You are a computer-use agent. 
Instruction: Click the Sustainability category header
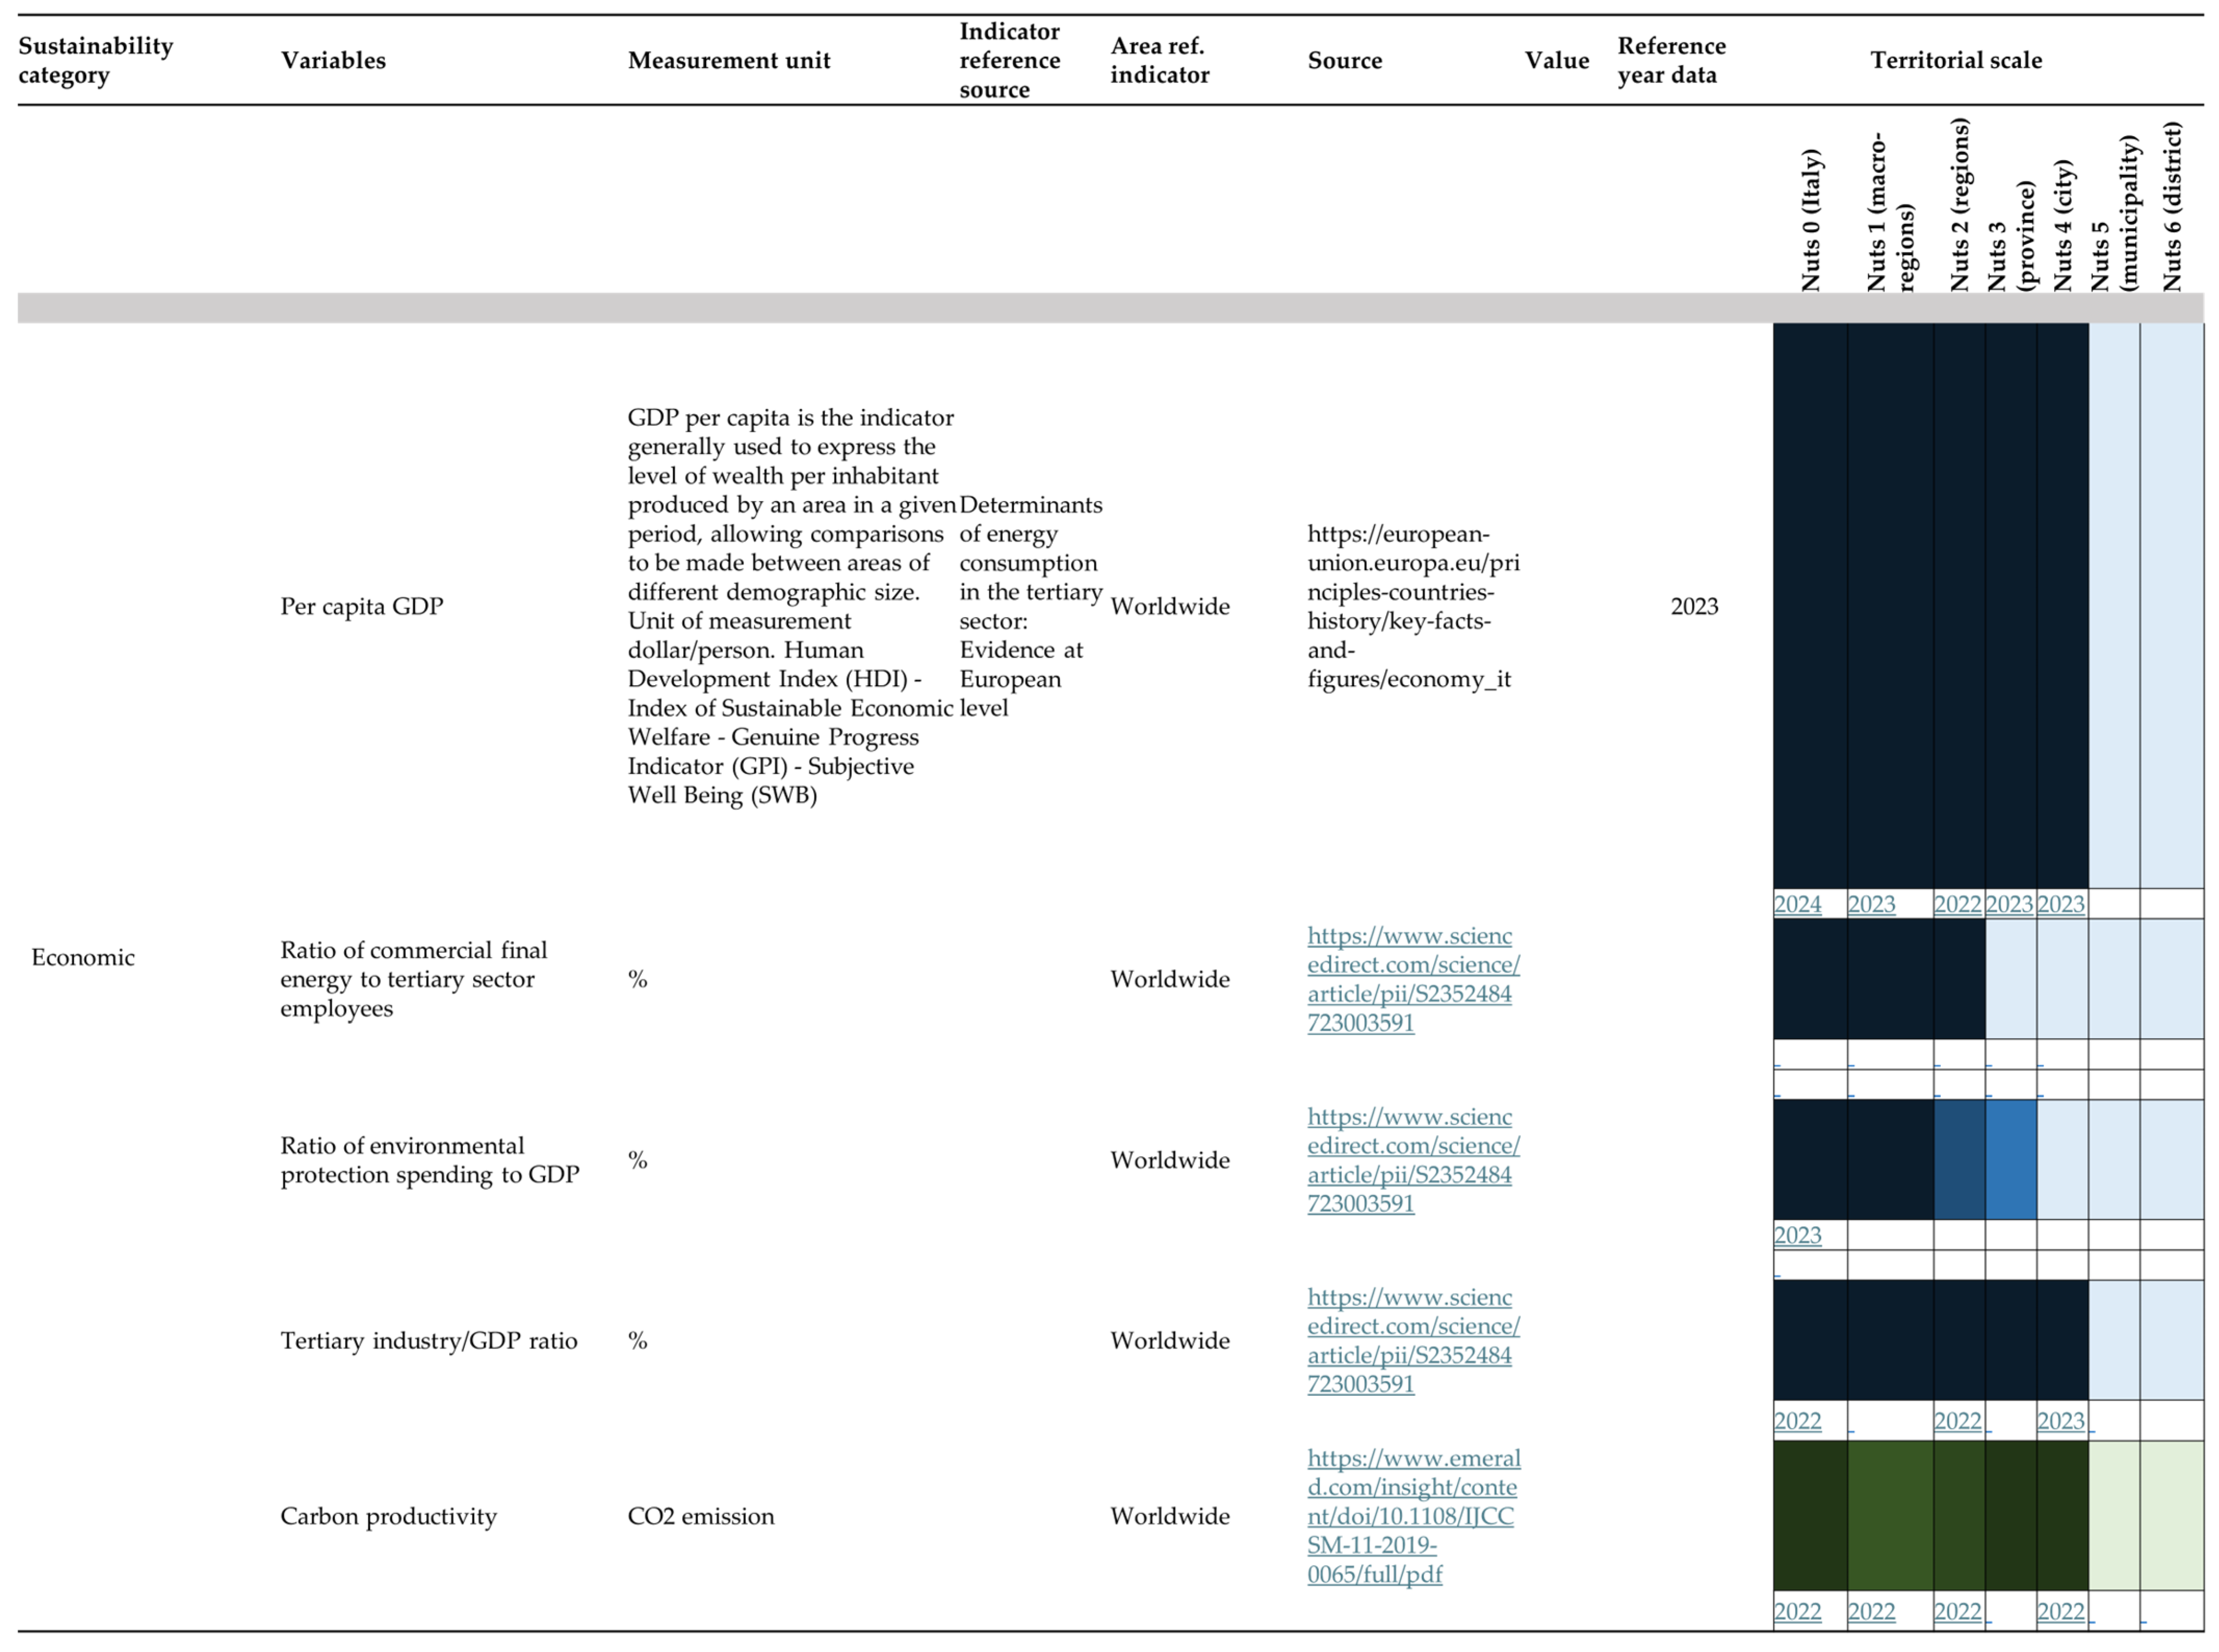pyautogui.click(x=95, y=60)
